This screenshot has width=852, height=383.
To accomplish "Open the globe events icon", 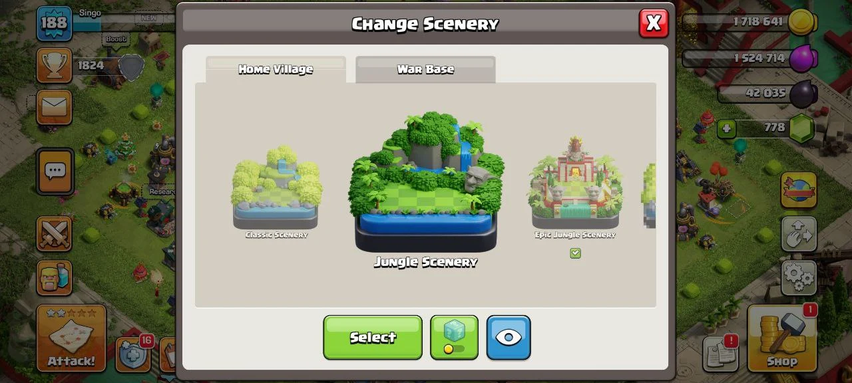I will 799,191.
